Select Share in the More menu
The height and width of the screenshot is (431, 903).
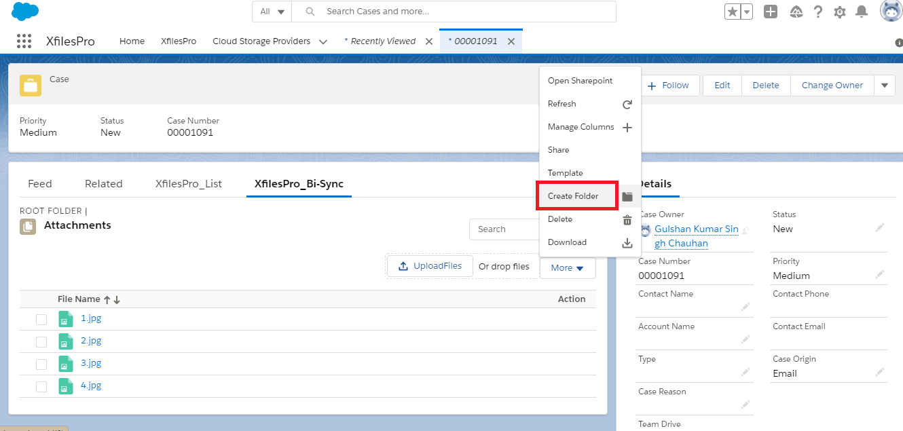(590, 150)
